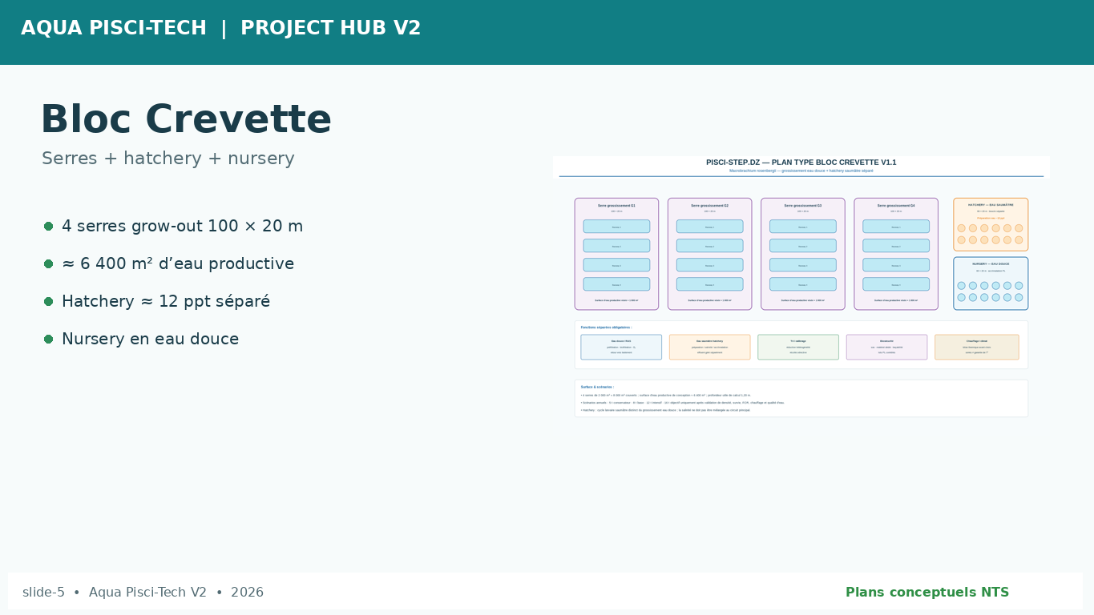Select the Eau saumâtre hatchery function card
Viewport: 1094px width, 615px height.
(x=709, y=347)
